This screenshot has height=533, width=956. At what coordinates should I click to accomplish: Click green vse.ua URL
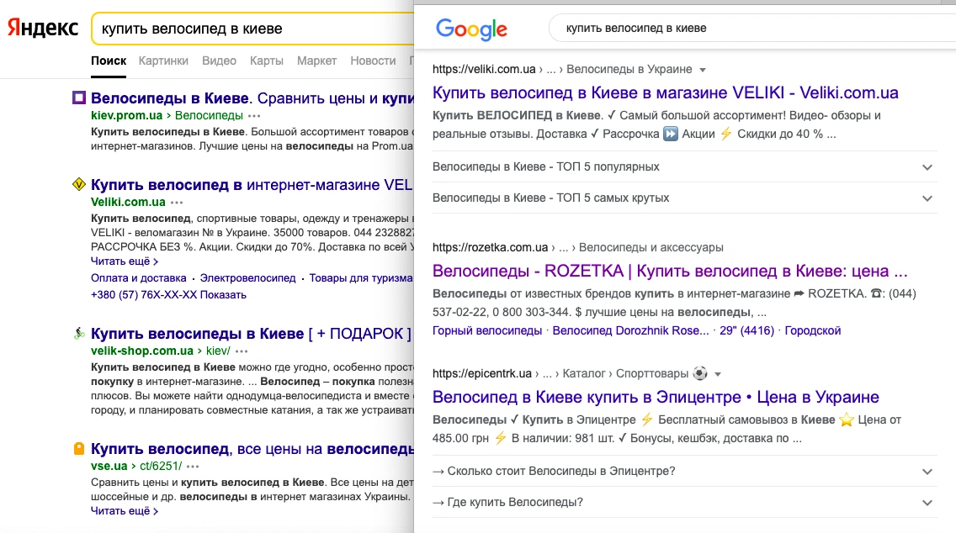(109, 466)
